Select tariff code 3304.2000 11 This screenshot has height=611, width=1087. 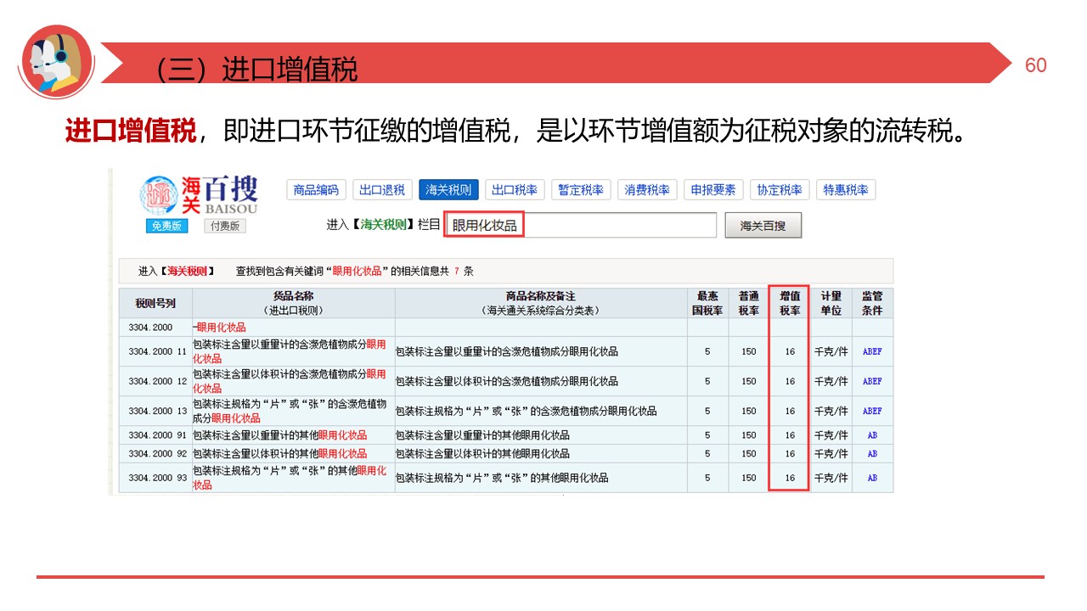[x=157, y=351]
